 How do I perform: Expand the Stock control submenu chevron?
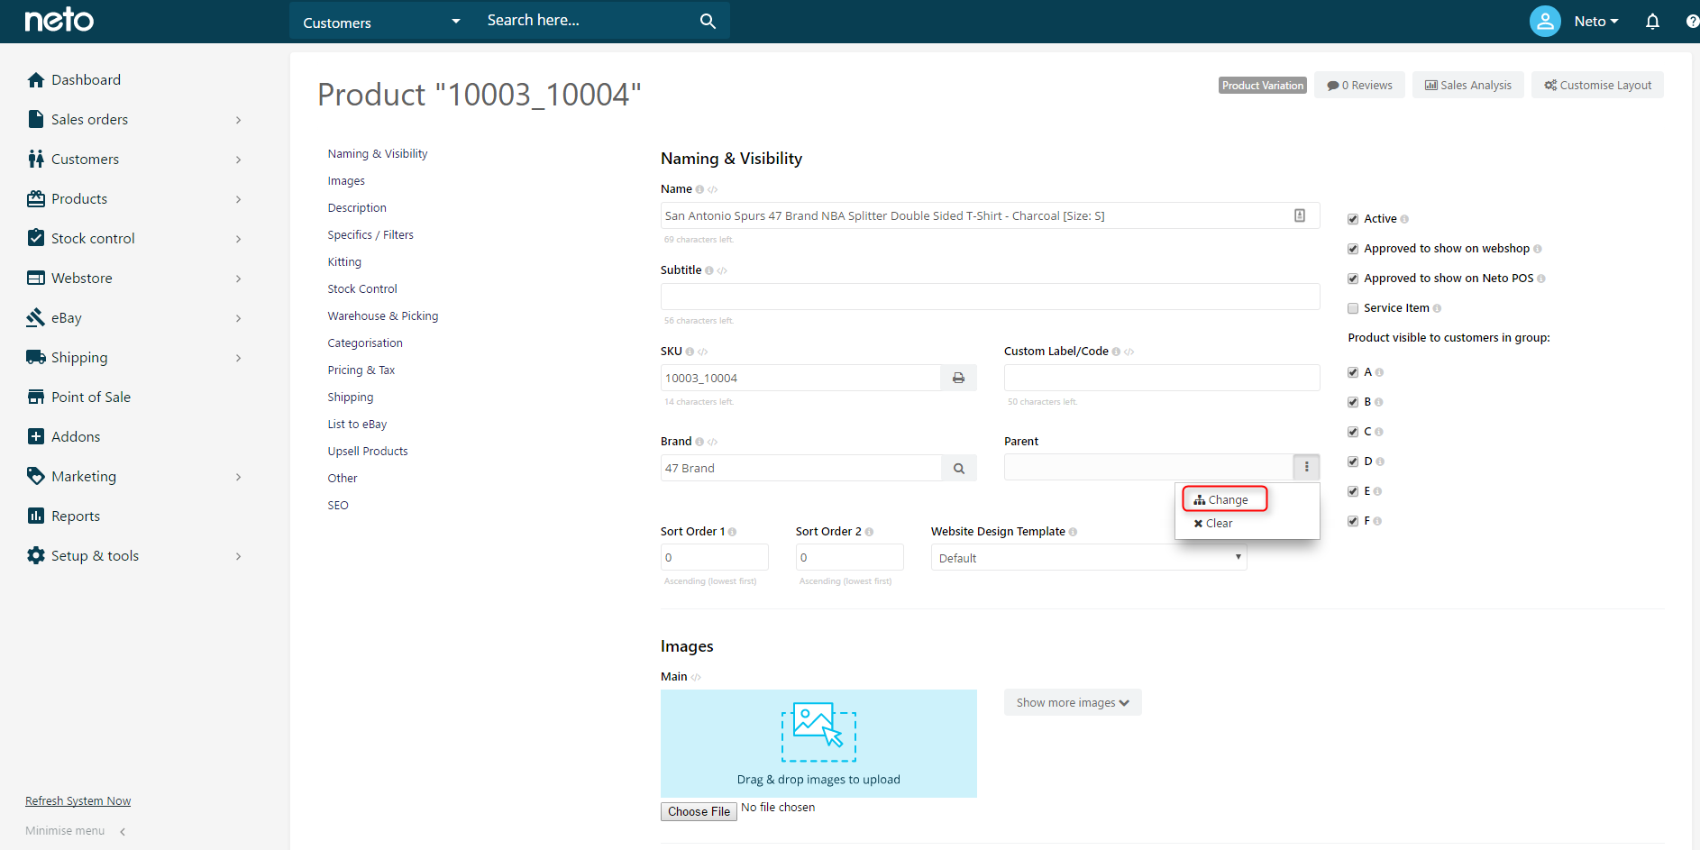238,239
